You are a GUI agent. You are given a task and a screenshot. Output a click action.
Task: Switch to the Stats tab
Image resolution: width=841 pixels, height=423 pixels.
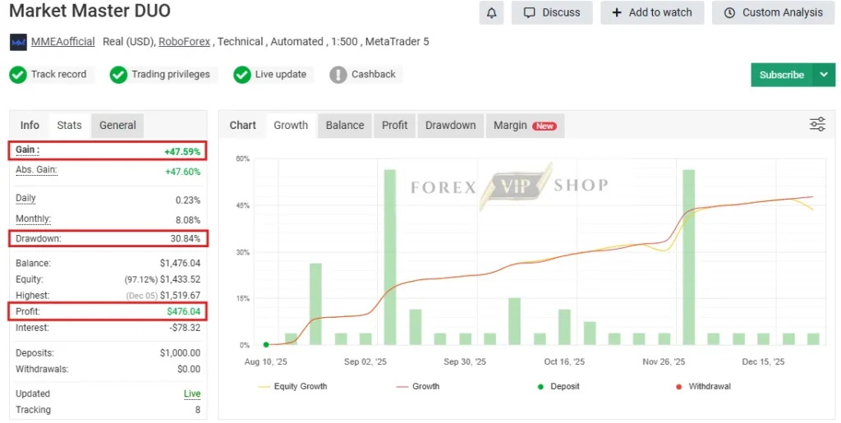tap(69, 126)
